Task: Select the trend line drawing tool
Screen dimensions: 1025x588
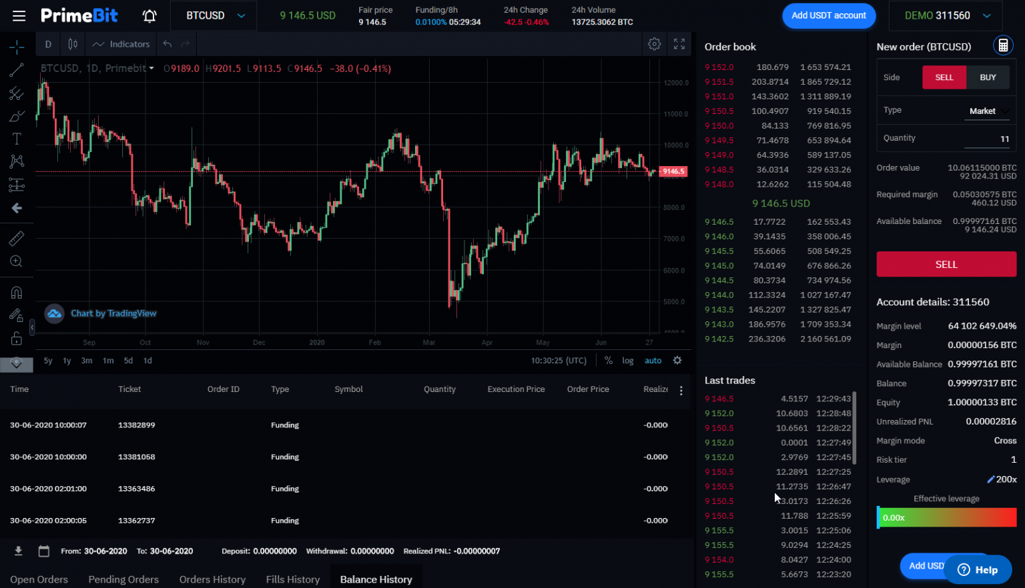Action: 17,70
